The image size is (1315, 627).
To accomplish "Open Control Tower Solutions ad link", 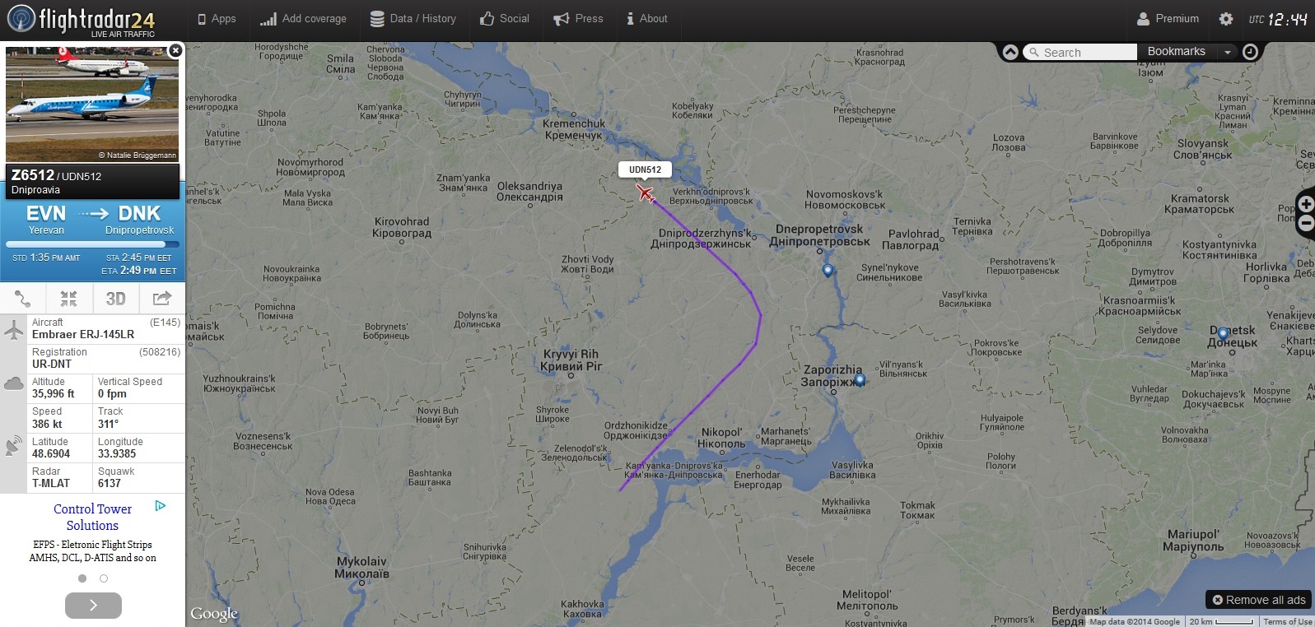I will pos(92,518).
